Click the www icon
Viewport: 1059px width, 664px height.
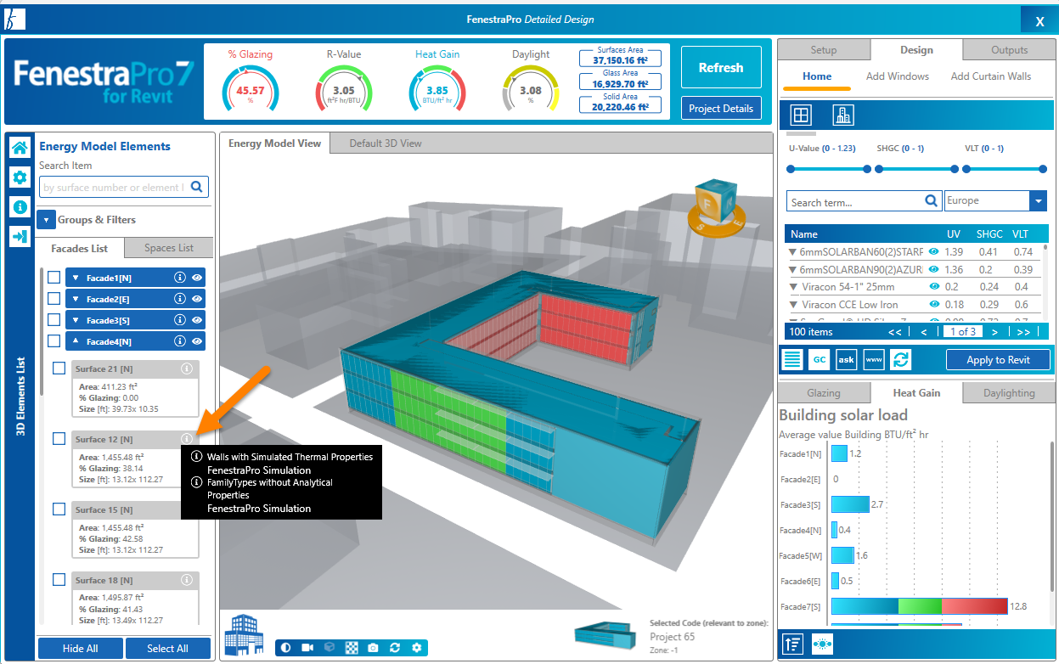(x=874, y=359)
